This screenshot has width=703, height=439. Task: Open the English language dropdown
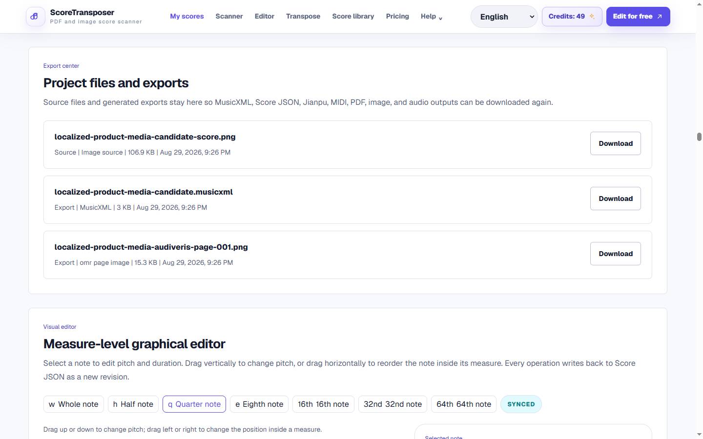pyautogui.click(x=504, y=17)
